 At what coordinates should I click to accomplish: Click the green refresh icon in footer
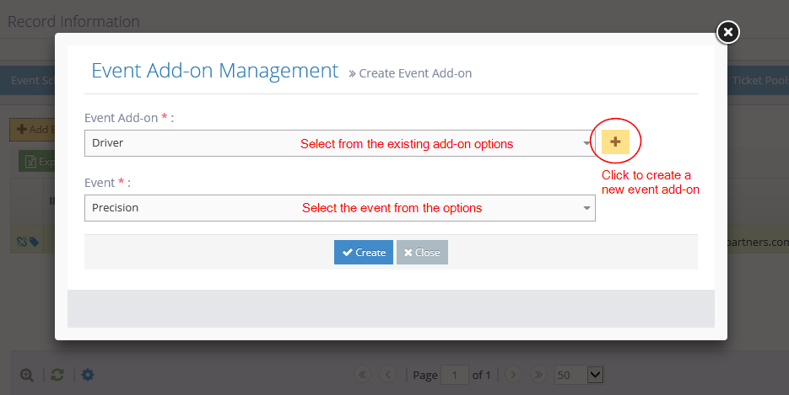57,375
